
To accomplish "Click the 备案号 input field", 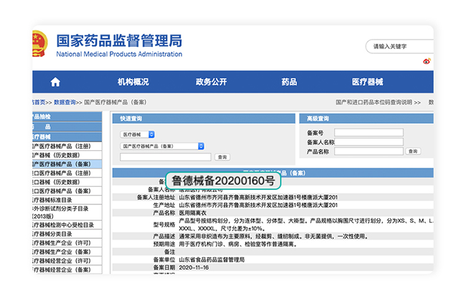I will 368,132.
